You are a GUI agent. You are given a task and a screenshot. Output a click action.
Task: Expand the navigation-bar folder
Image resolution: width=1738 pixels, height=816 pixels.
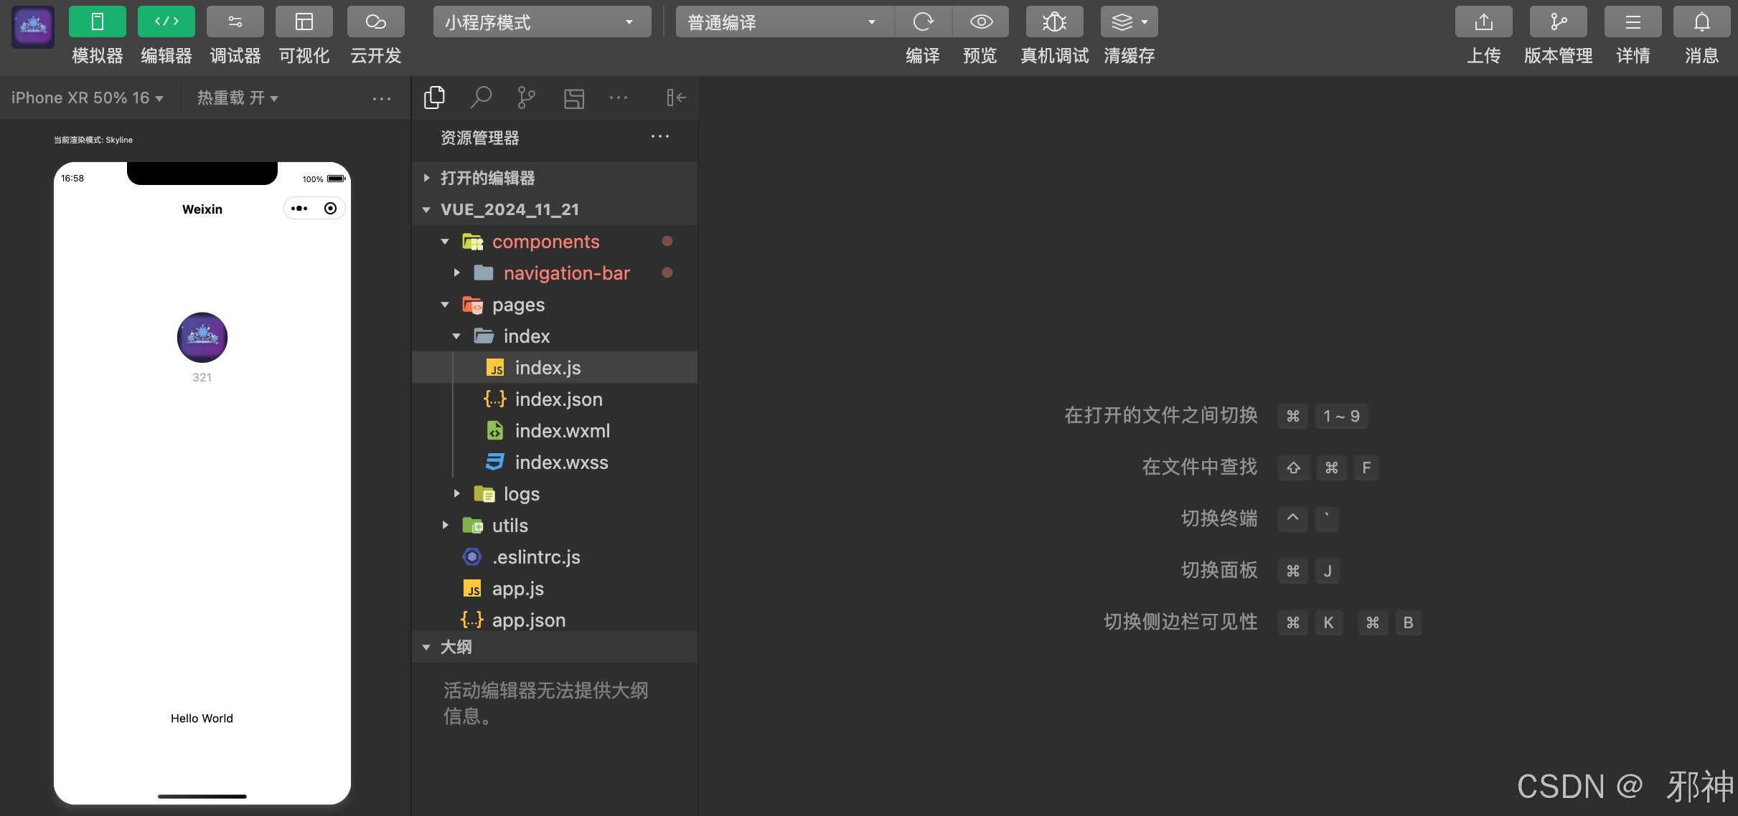click(566, 273)
